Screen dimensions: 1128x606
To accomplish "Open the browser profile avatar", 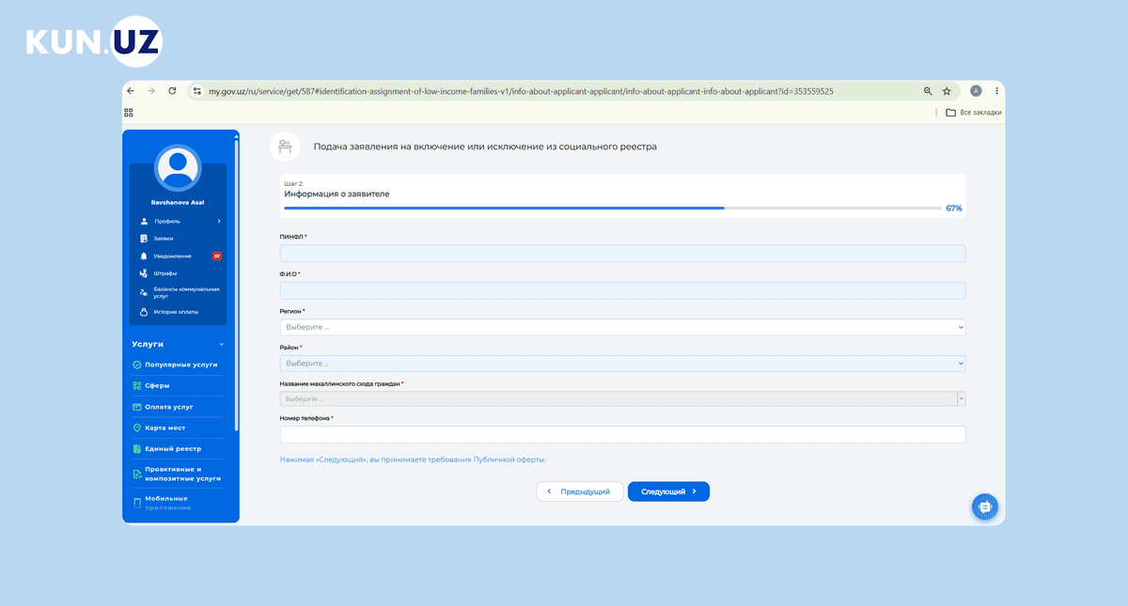I will tap(976, 91).
